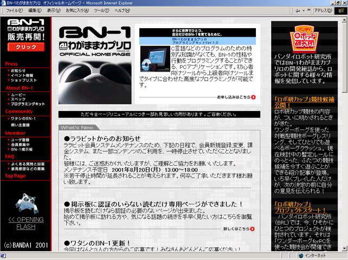Click the About BN-1 section heading
The width and height of the screenshot is (348, 260).
click(19, 88)
